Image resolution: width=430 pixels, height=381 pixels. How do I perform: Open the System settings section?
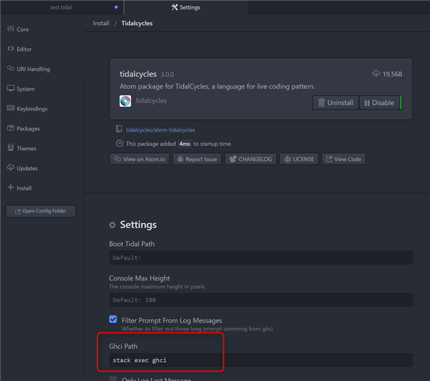21,89
